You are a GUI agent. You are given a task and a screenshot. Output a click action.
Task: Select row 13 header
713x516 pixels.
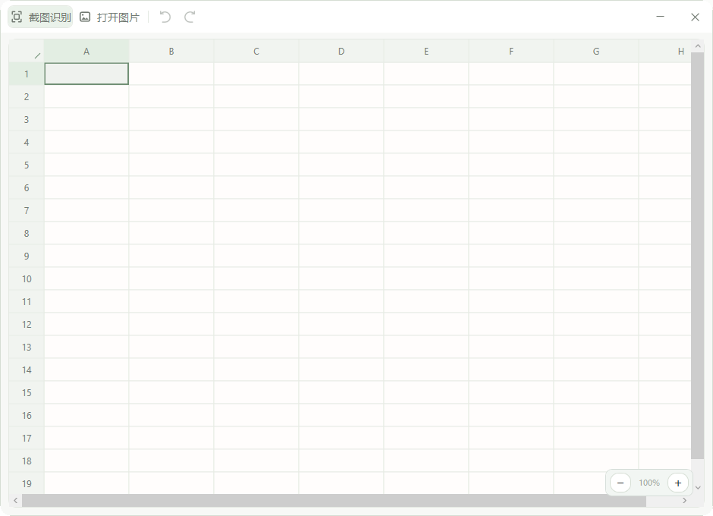tap(27, 347)
